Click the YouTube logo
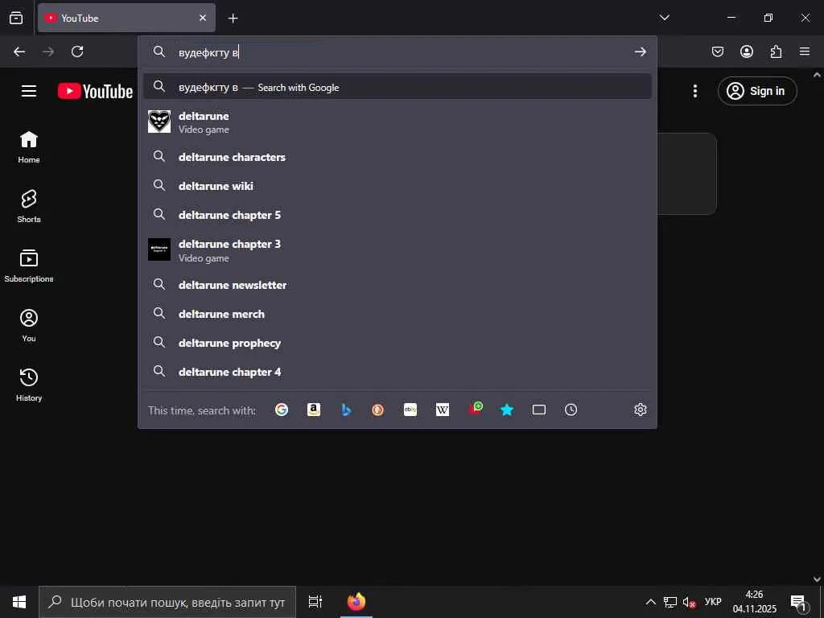824x618 pixels. tap(95, 91)
